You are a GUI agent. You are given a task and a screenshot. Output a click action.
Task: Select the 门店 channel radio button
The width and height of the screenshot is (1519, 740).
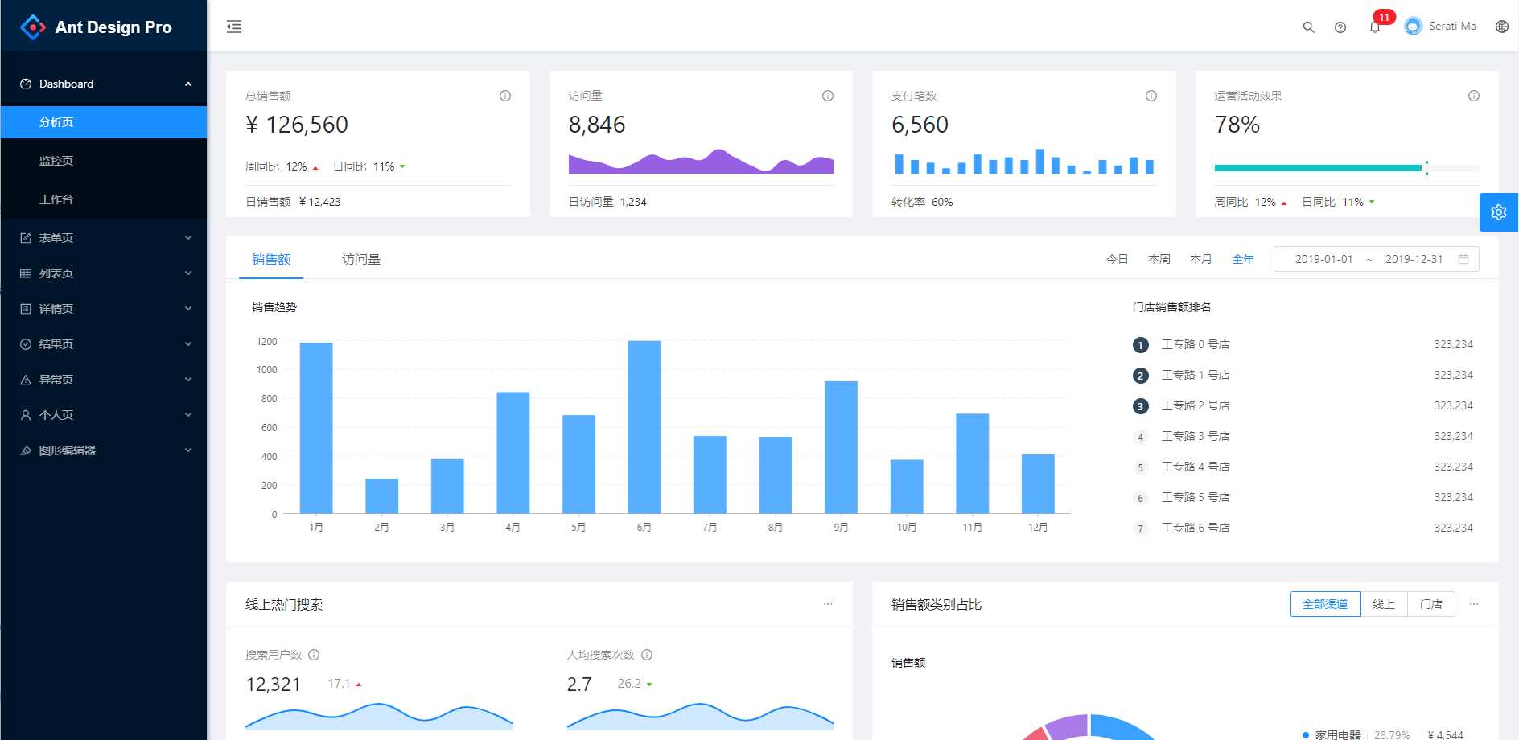1431,604
